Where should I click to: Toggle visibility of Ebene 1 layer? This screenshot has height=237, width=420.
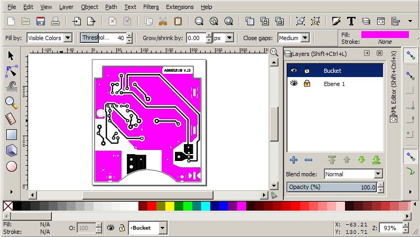click(294, 83)
